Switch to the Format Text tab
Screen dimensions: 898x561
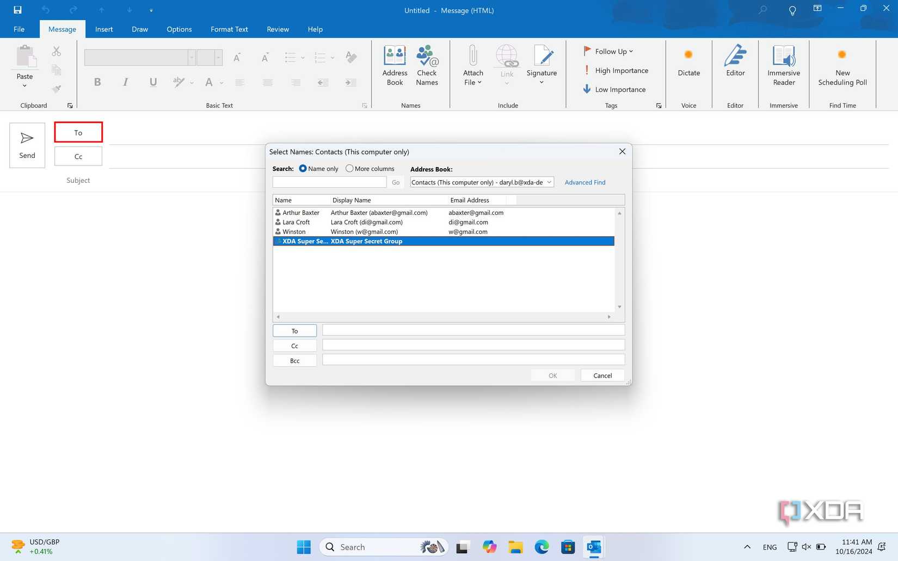[229, 29]
